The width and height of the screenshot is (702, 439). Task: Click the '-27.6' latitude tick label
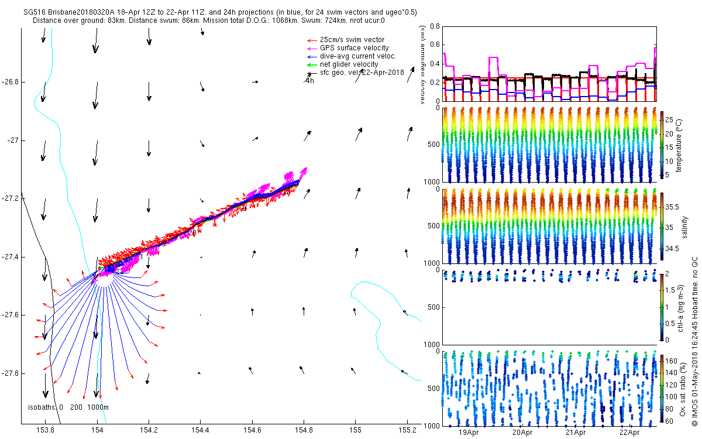(x=10, y=315)
